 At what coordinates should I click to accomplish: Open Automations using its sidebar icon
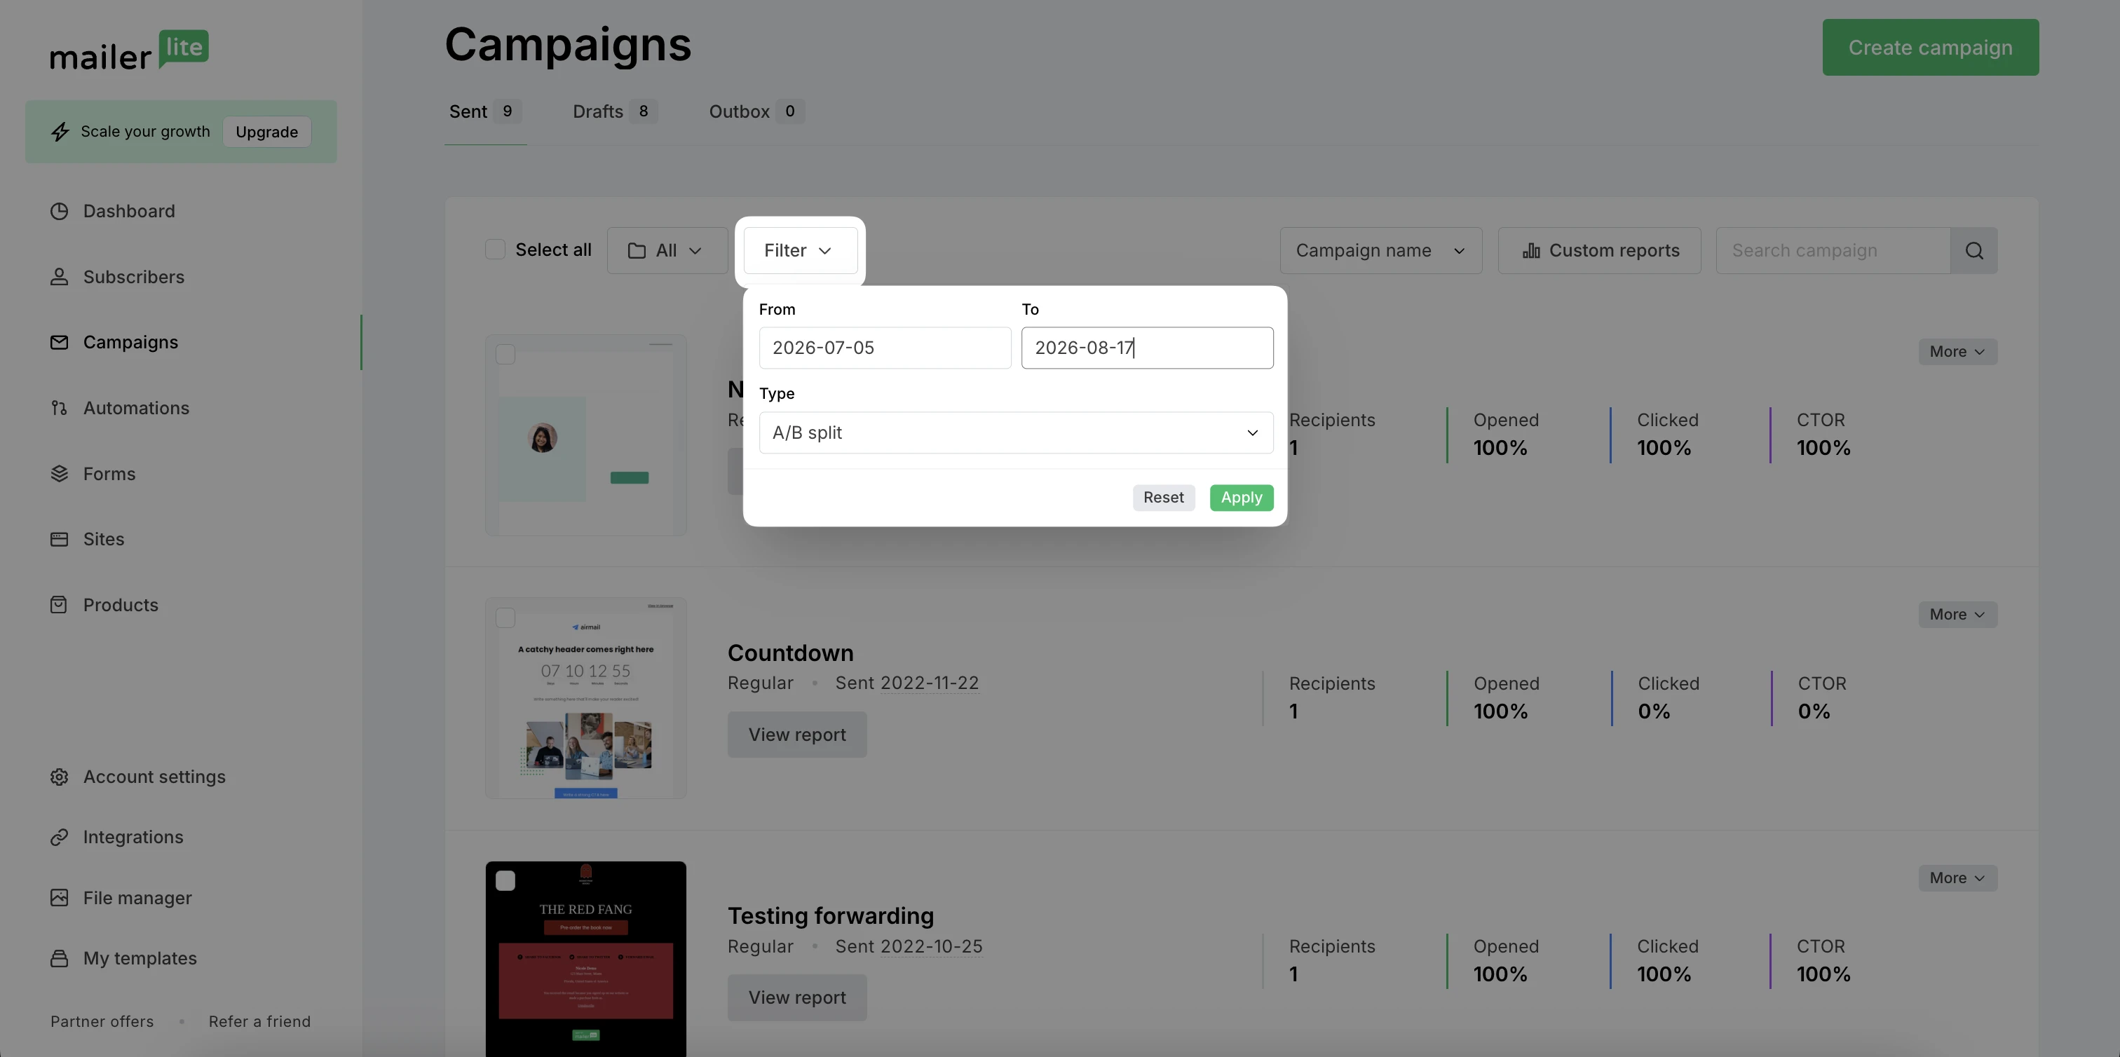pyautogui.click(x=60, y=408)
